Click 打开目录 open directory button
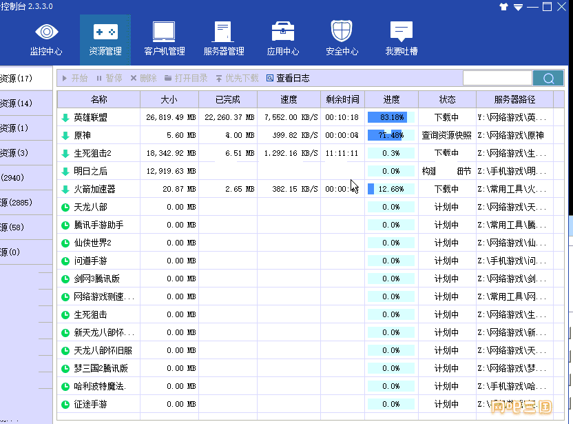 (186, 78)
